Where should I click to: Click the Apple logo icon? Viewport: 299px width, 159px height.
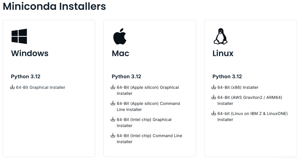pos(120,36)
